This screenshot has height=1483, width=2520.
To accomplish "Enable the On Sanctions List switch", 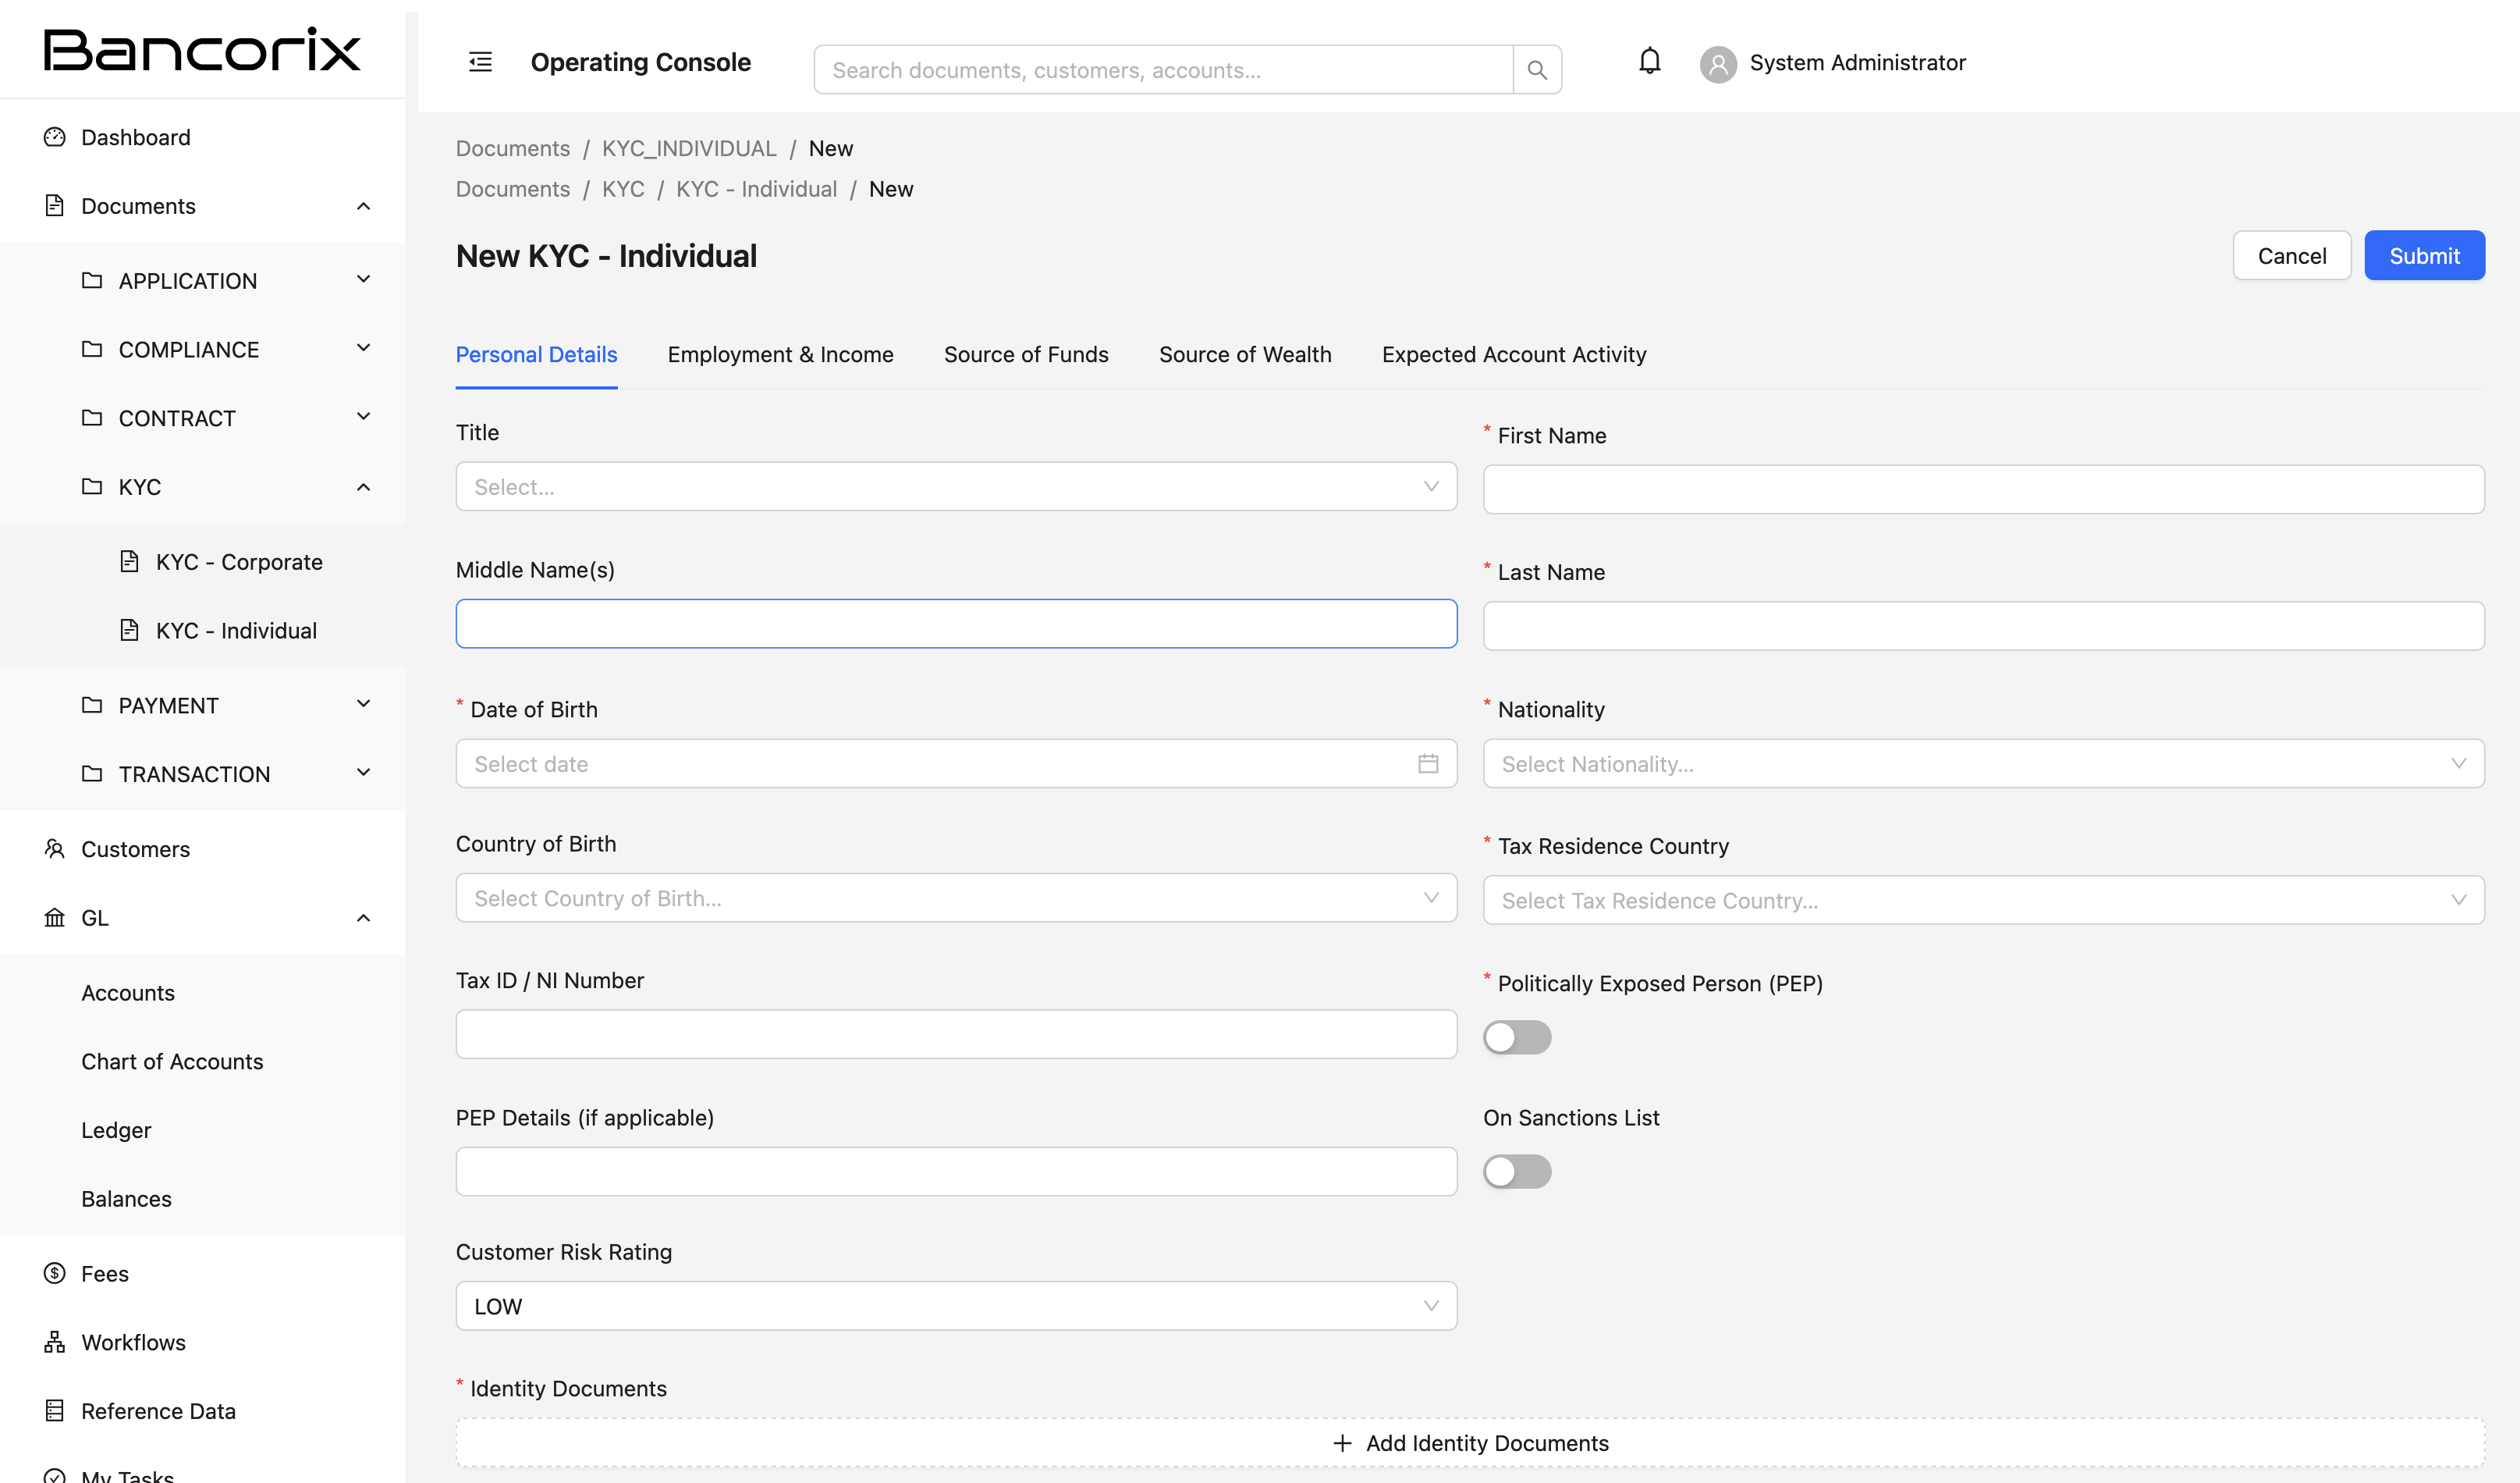I will pyautogui.click(x=1516, y=1171).
